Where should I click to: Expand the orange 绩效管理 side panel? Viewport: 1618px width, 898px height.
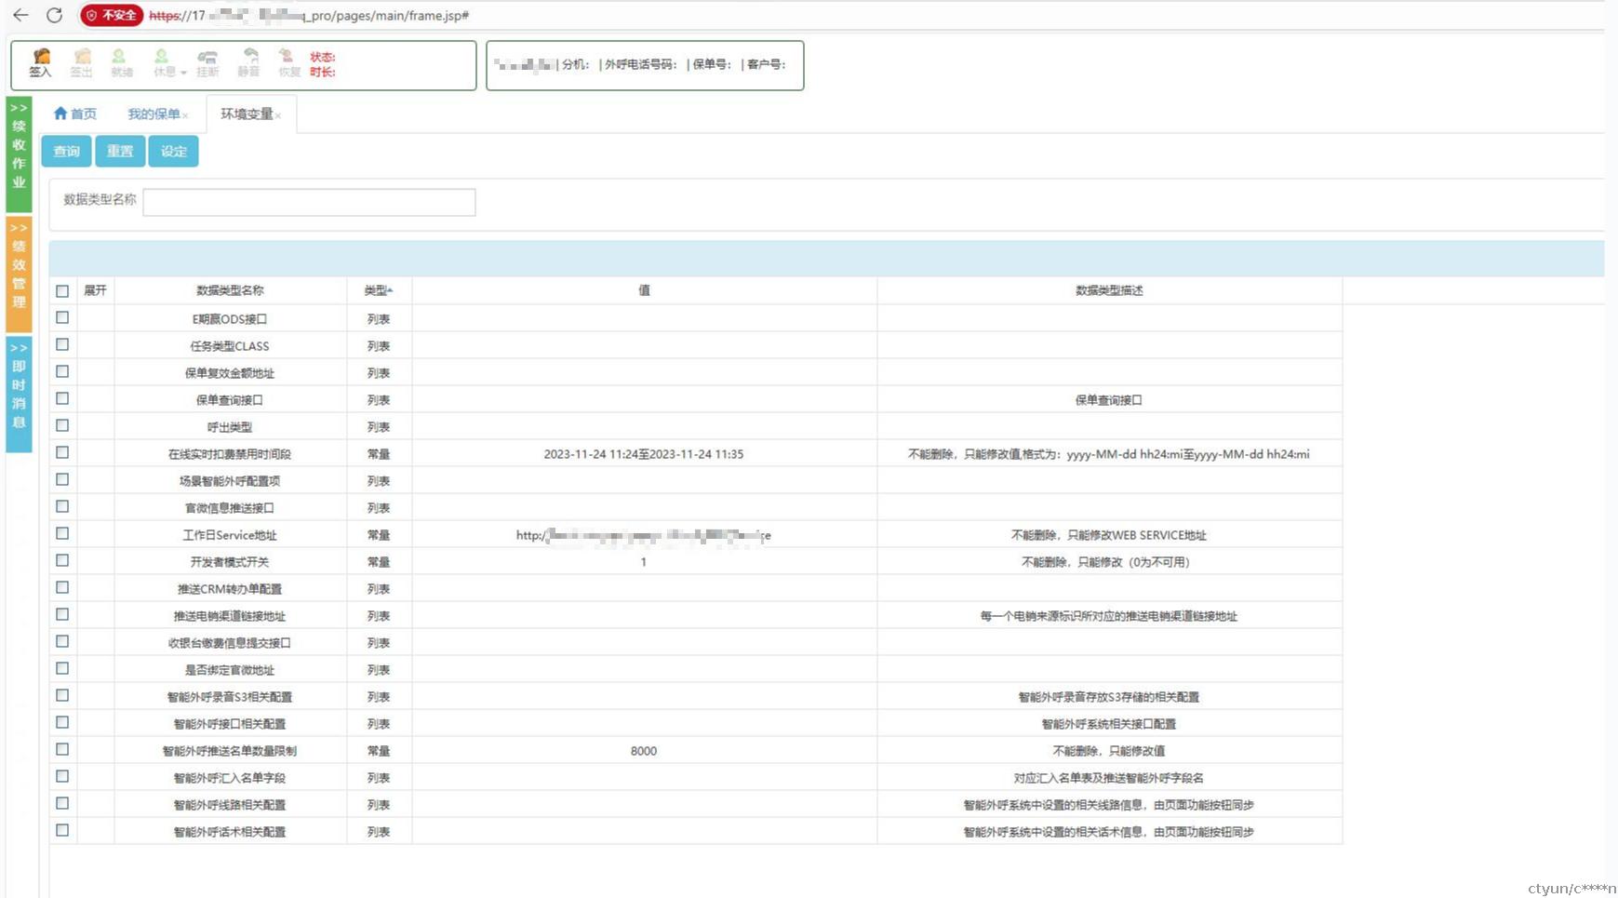click(x=19, y=274)
